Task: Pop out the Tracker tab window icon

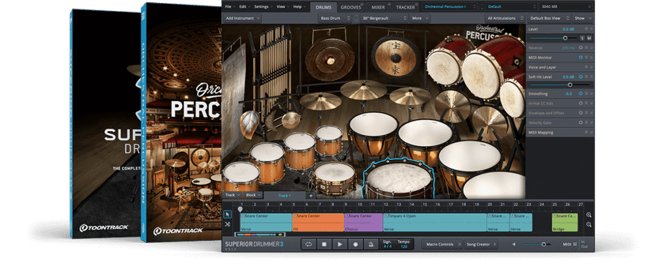Action: [x=418, y=4]
